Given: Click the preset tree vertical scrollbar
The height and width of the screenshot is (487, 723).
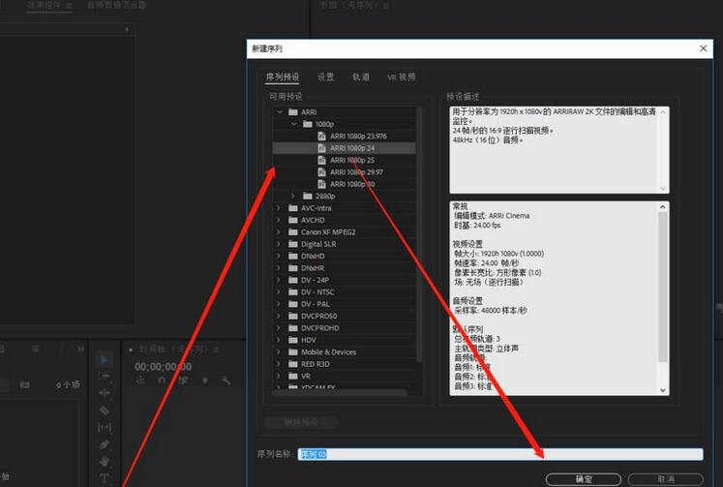Looking at the screenshot, I should pos(419,235).
